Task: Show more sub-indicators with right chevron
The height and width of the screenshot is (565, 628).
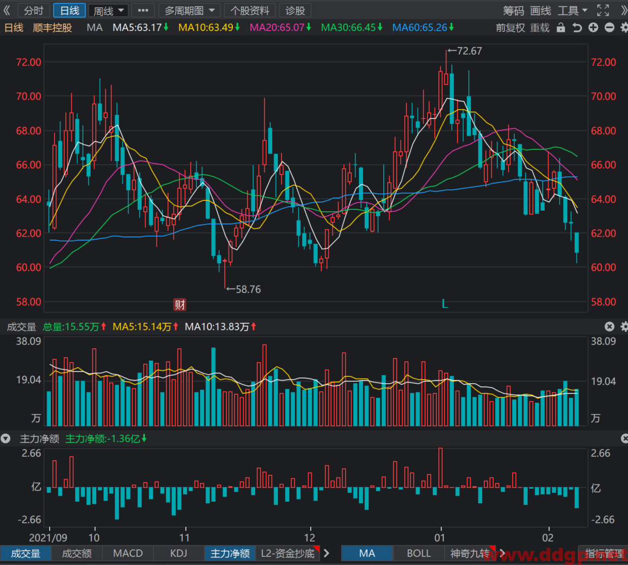Action: pyautogui.click(x=326, y=554)
